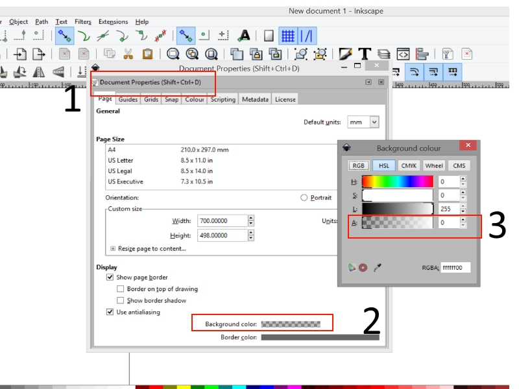Click the scissors Cut icon

click(x=128, y=54)
